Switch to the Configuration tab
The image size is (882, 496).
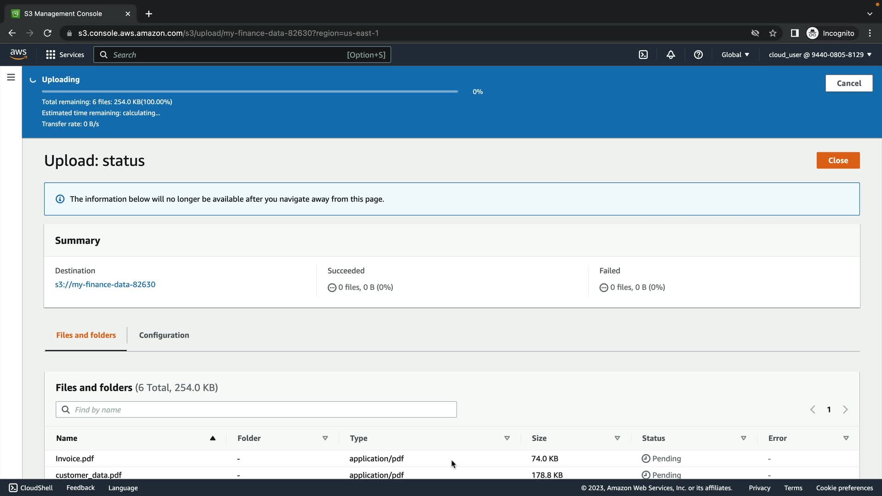[x=164, y=335]
